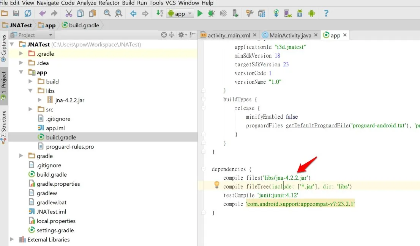The width and height of the screenshot is (420, 246).
Task: Navigate forward with the grey right arrow
Action: 145,13
